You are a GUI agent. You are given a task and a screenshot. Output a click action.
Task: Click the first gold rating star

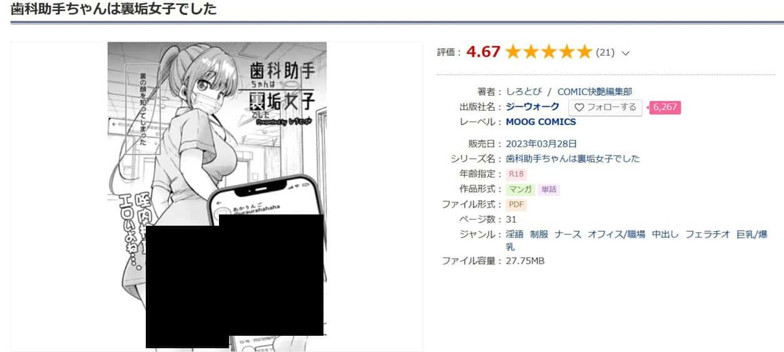[x=513, y=52]
